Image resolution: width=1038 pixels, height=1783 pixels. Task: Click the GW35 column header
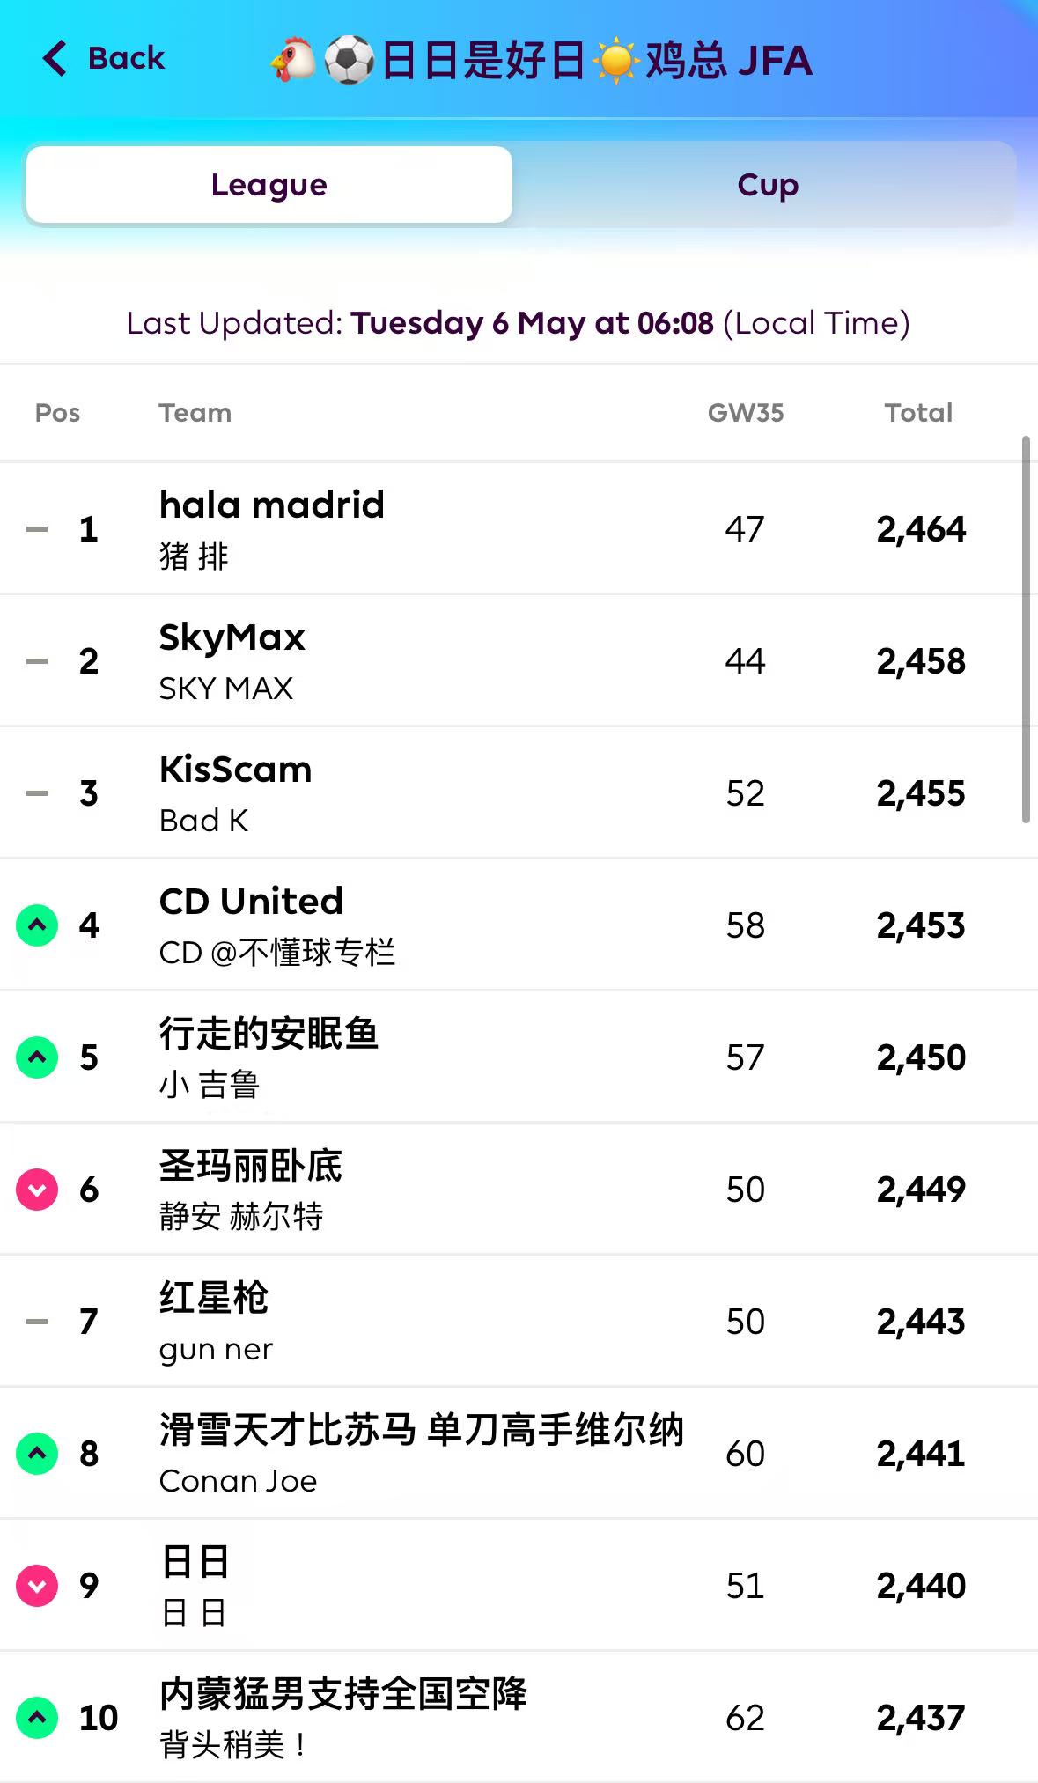[745, 413]
